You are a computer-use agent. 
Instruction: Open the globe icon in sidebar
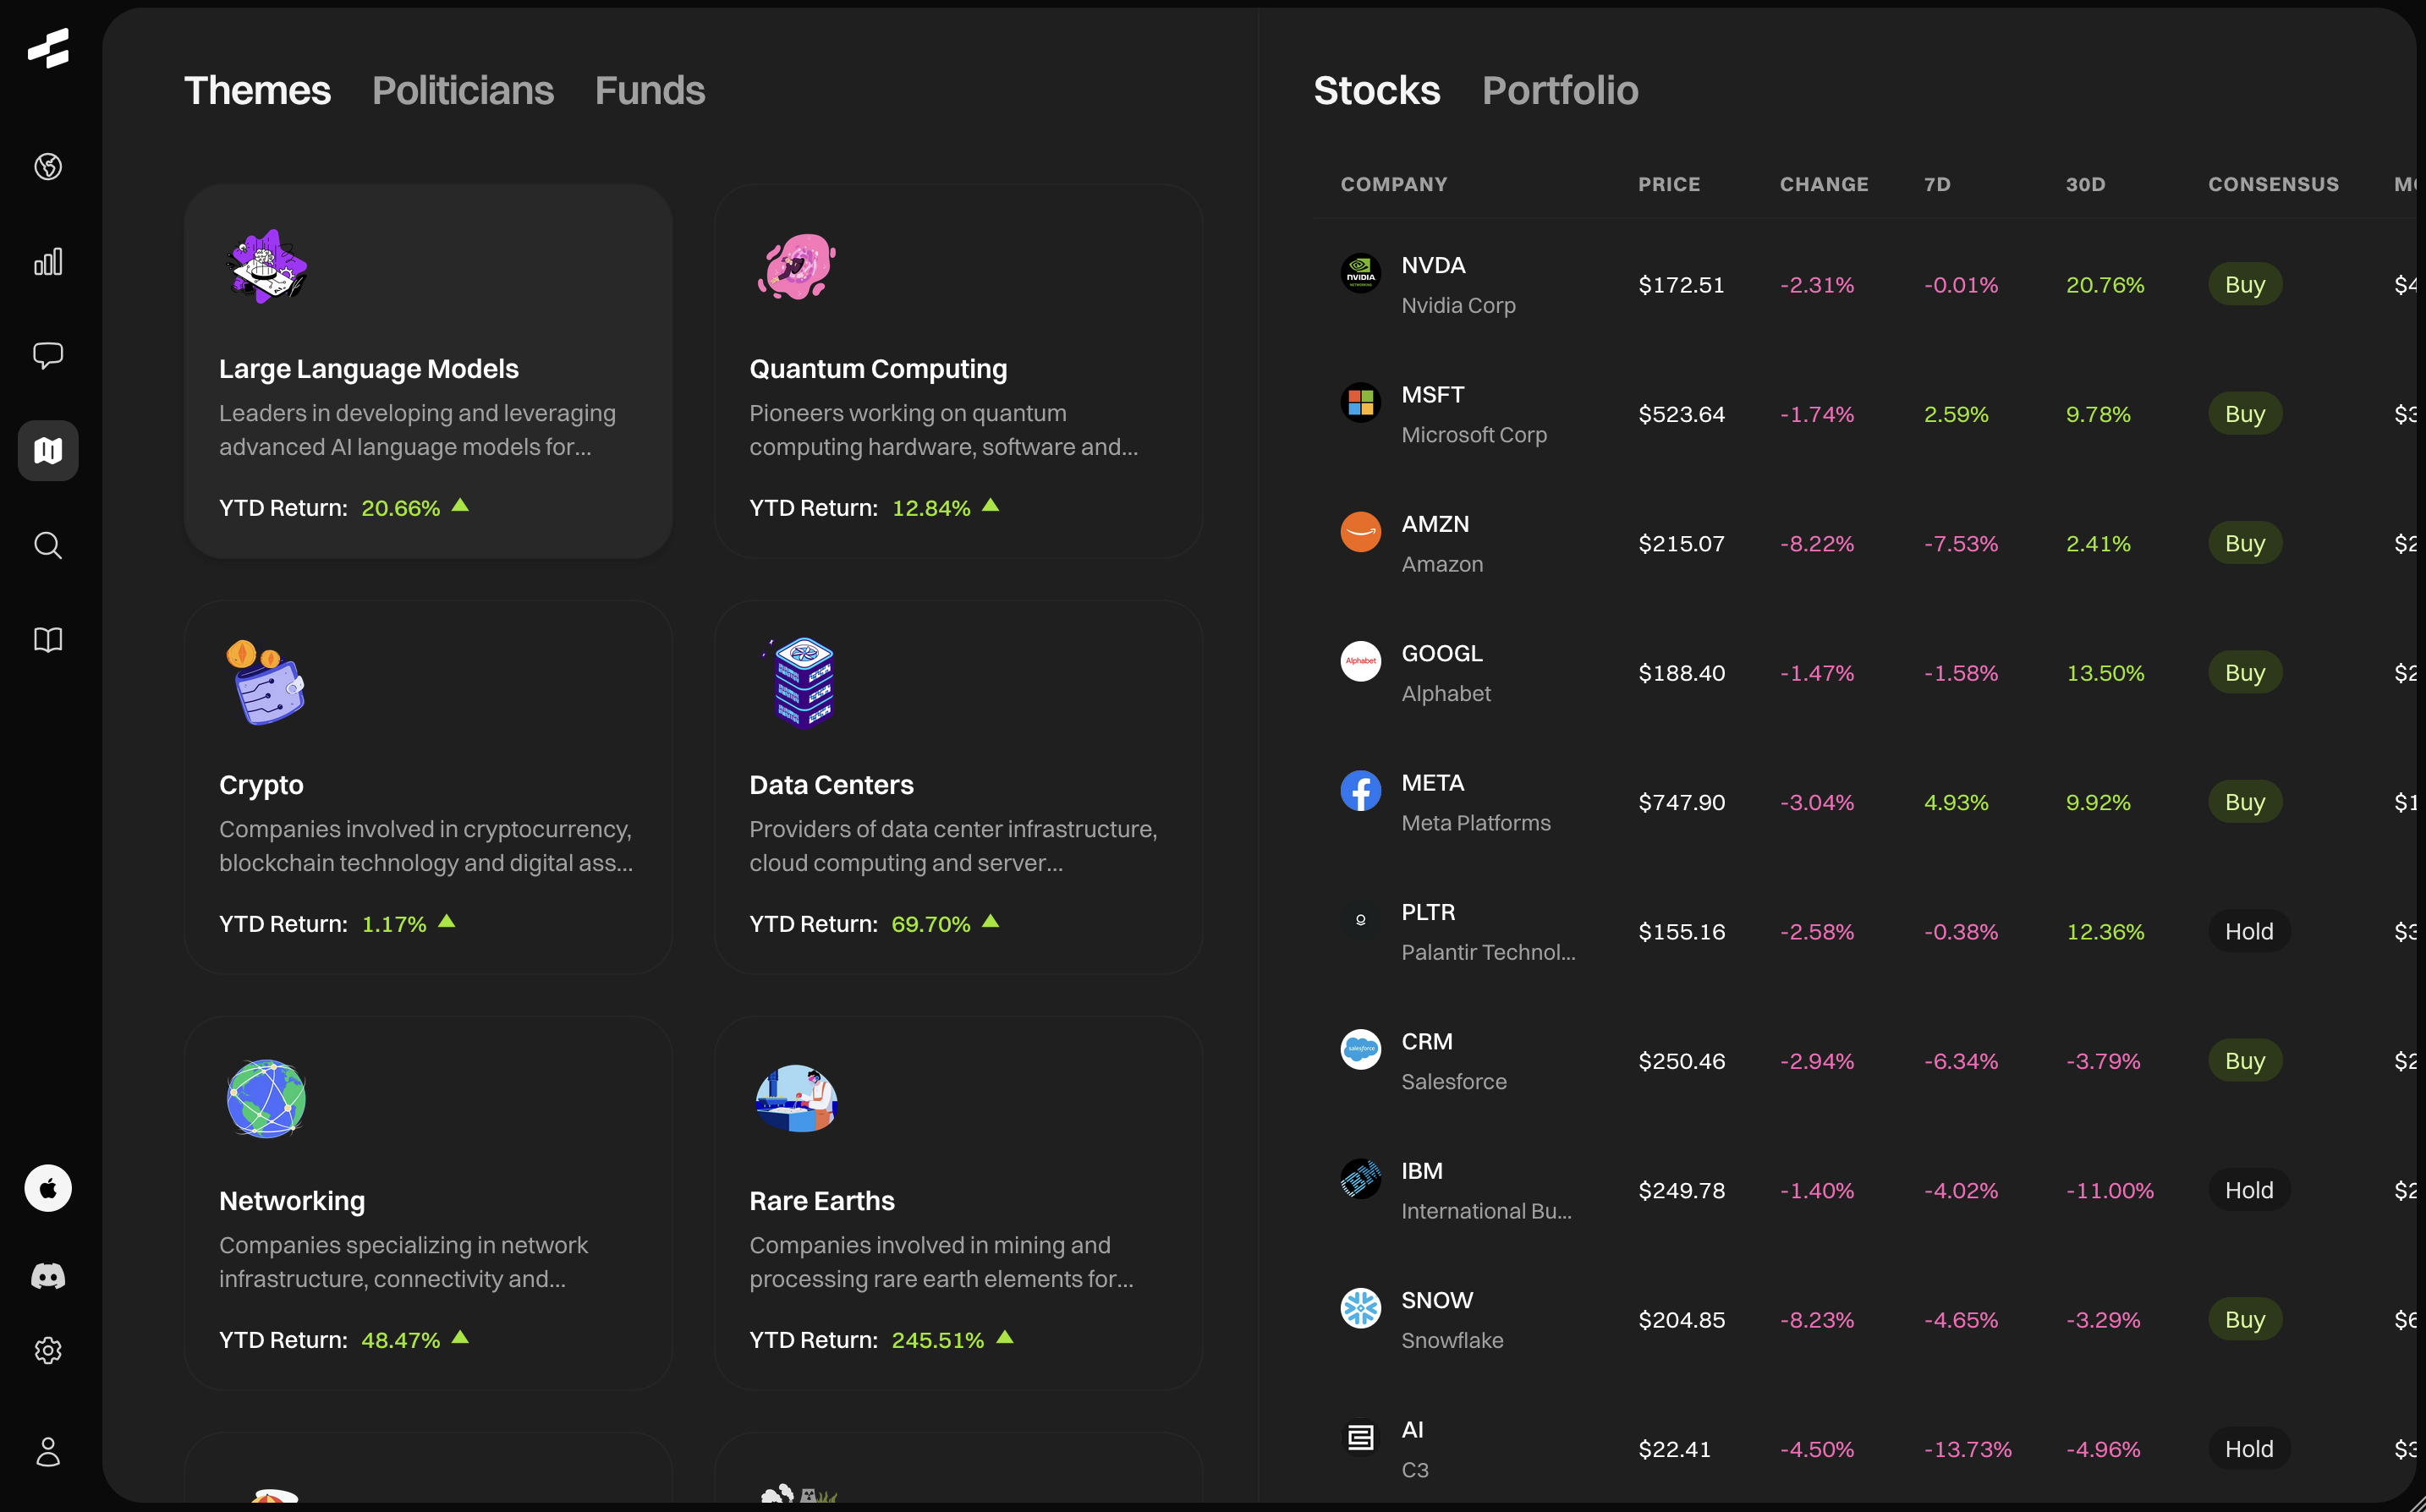[x=48, y=166]
